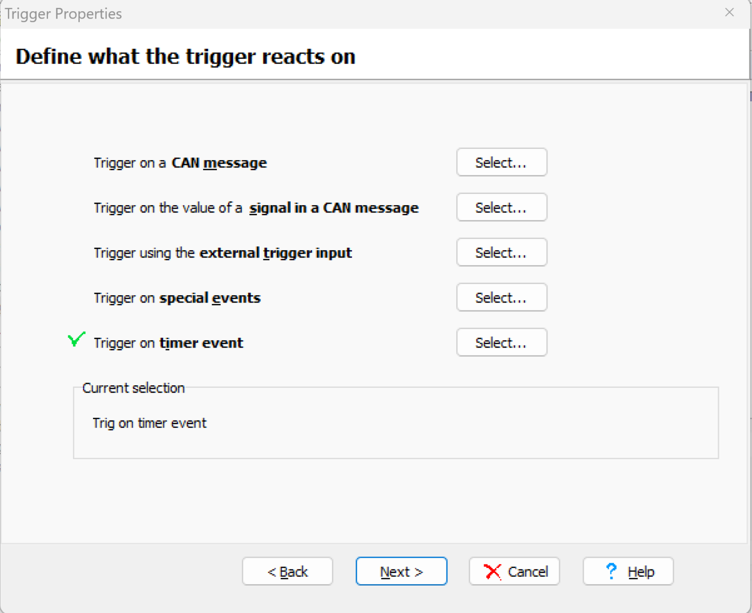This screenshot has width=752, height=613.
Task: Click the green checkmark beside timer event
Action: tap(76, 339)
